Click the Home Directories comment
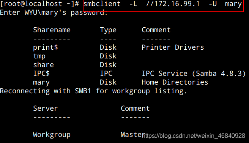This screenshot has height=143, width=249. (175, 82)
